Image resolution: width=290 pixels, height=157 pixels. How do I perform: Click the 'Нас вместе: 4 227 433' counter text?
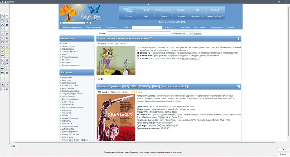click(x=172, y=22)
